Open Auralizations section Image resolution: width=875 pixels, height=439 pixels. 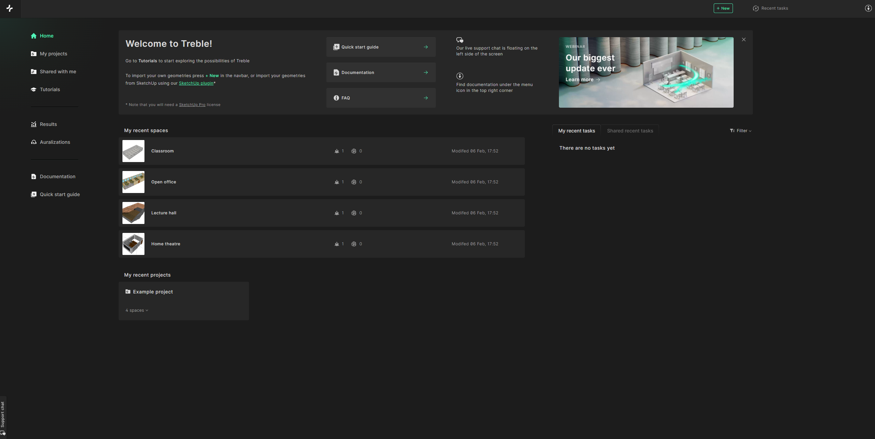tap(55, 142)
